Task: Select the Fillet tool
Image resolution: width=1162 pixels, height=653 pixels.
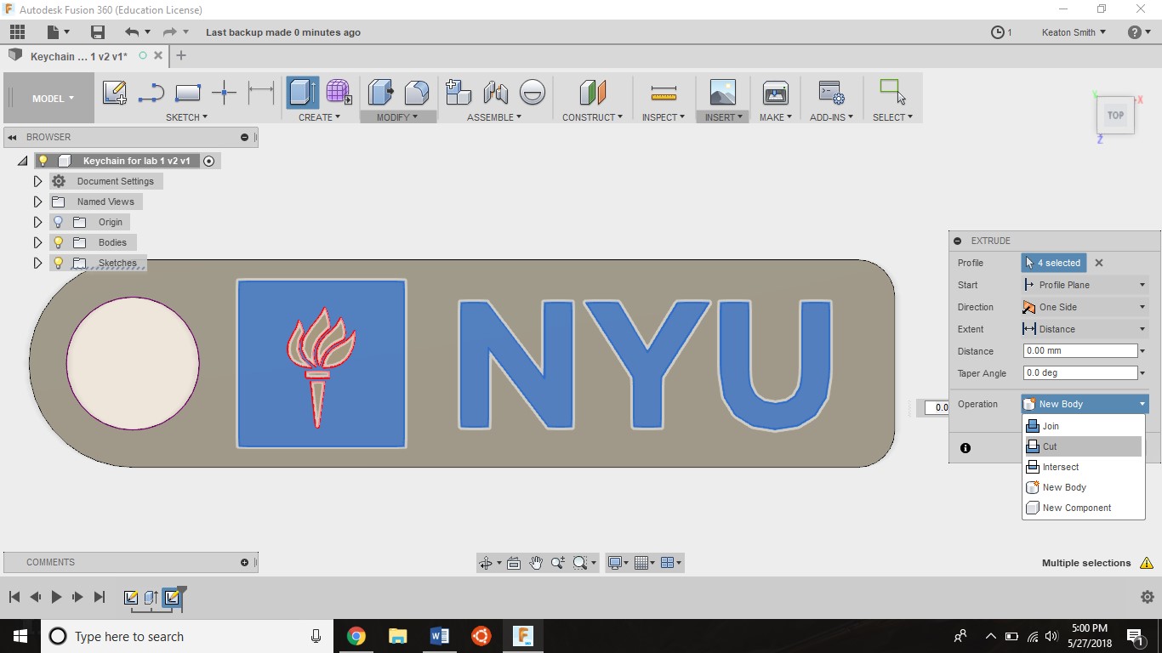Action: tap(417, 93)
